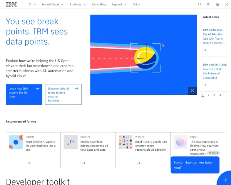Expand the AI menu dropdown
The width and height of the screenshot is (231, 185).
tap(32, 5)
